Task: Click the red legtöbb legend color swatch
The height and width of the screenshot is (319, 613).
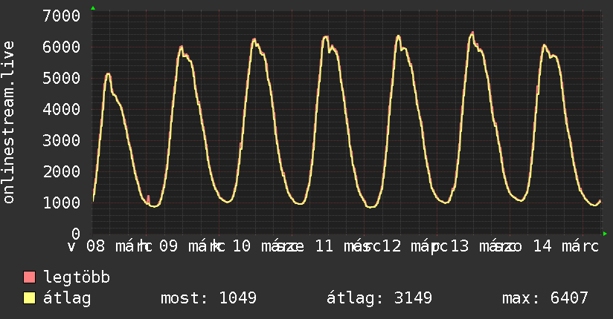Action: click(x=30, y=278)
